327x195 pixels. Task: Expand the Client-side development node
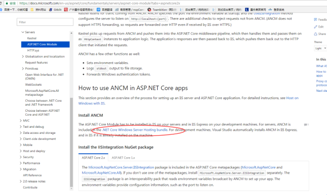(x=20, y=139)
